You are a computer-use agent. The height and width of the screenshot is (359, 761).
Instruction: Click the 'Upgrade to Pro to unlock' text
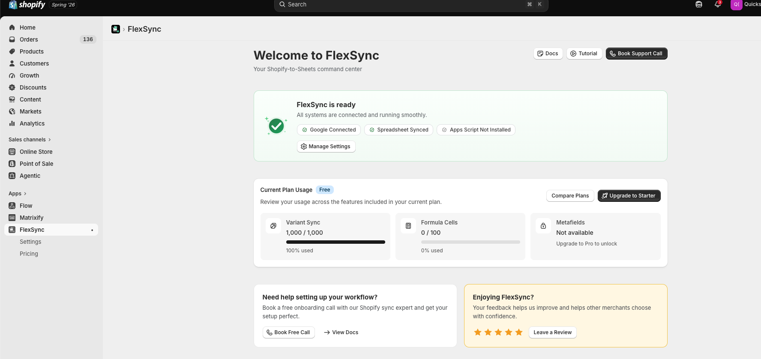coord(587,244)
